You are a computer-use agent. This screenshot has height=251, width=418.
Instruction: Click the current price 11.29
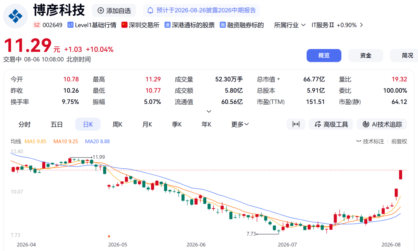(x=27, y=46)
